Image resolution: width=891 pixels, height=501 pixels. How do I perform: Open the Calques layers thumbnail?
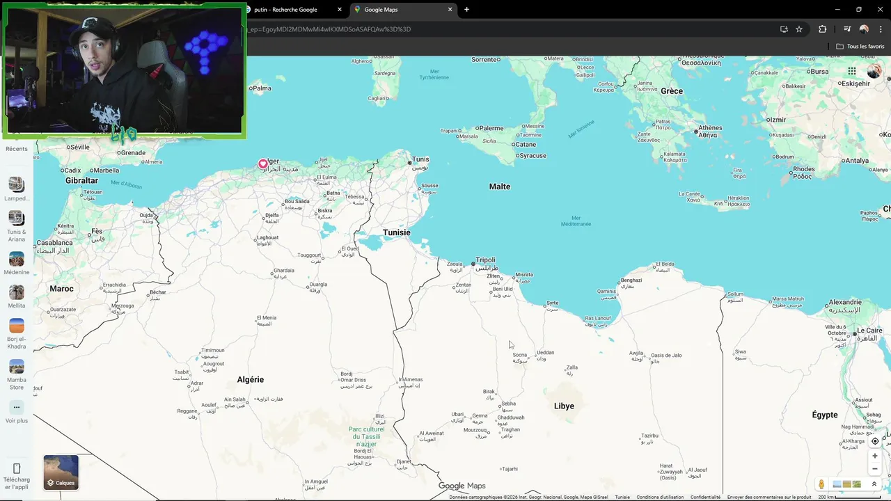click(x=61, y=472)
